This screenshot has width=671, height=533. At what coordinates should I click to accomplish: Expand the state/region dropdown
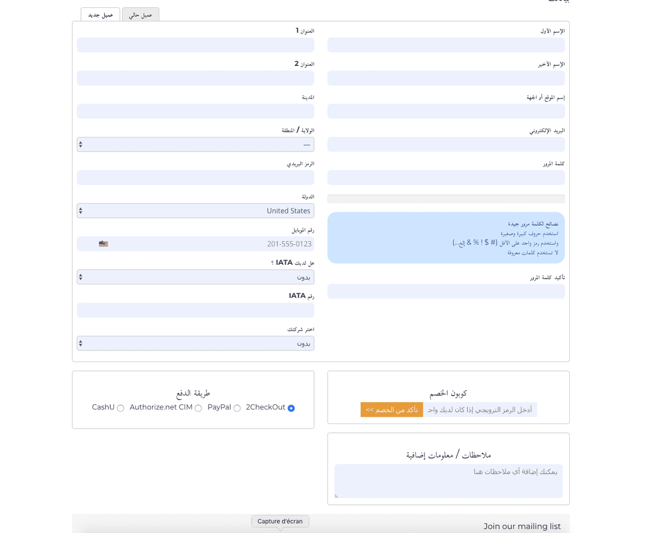click(195, 145)
